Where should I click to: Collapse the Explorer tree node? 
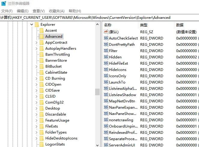tap(32, 24)
